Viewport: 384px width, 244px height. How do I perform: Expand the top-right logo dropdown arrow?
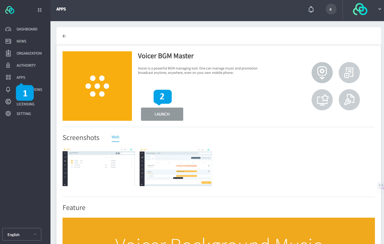click(x=380, y=9)
